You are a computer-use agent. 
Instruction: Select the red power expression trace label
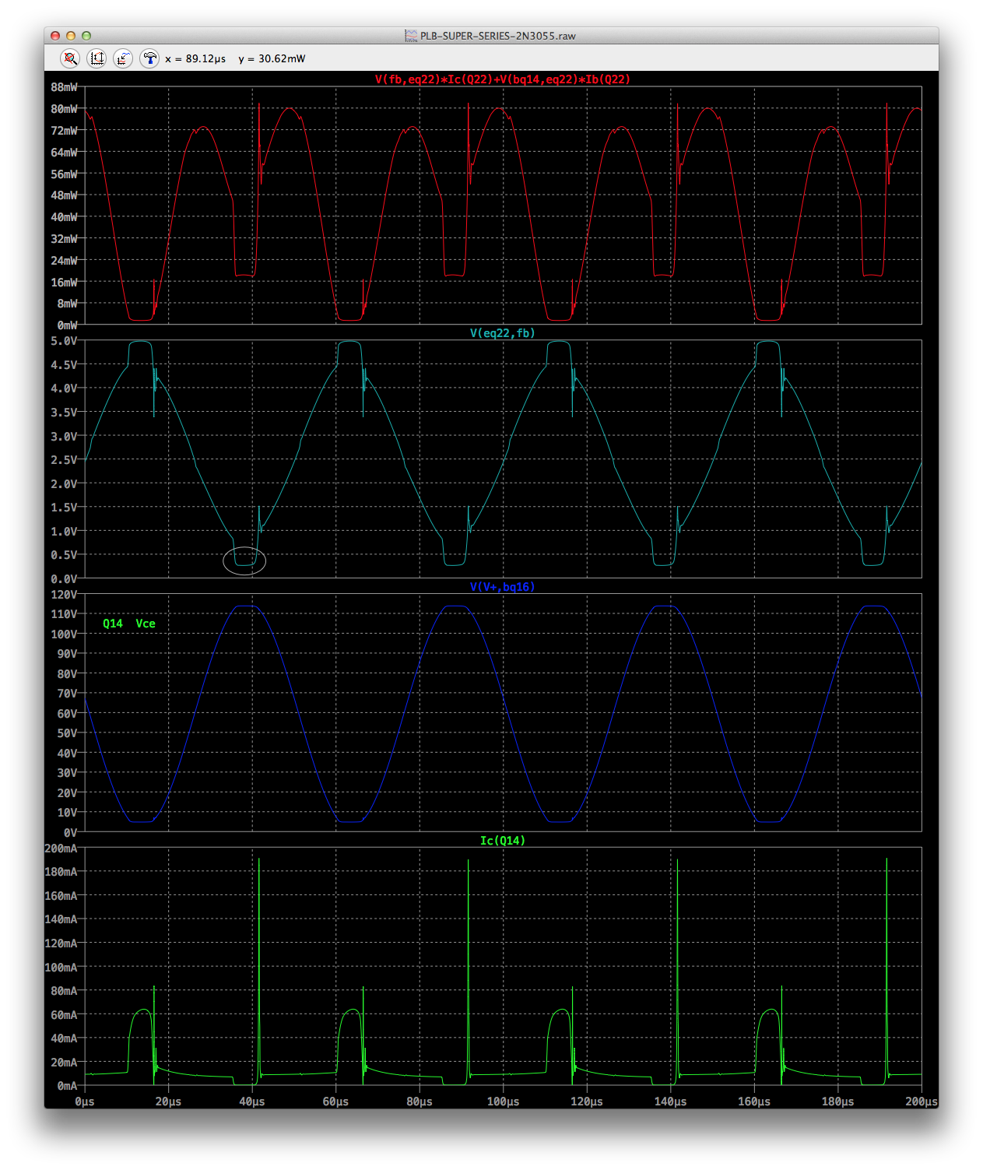[x=503, y=79]
